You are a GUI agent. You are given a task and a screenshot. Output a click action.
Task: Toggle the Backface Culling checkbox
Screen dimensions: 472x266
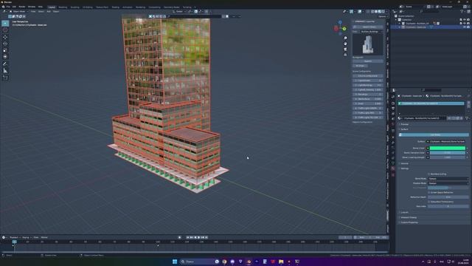[x=429, y=174]
